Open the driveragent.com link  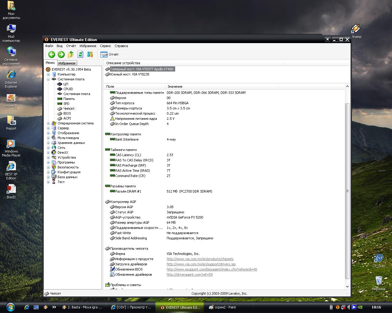(x=190, y=274)
